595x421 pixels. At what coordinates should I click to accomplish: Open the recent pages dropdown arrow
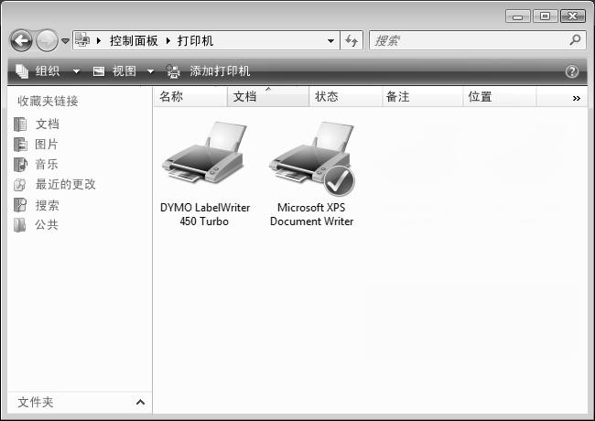point(65,40)
